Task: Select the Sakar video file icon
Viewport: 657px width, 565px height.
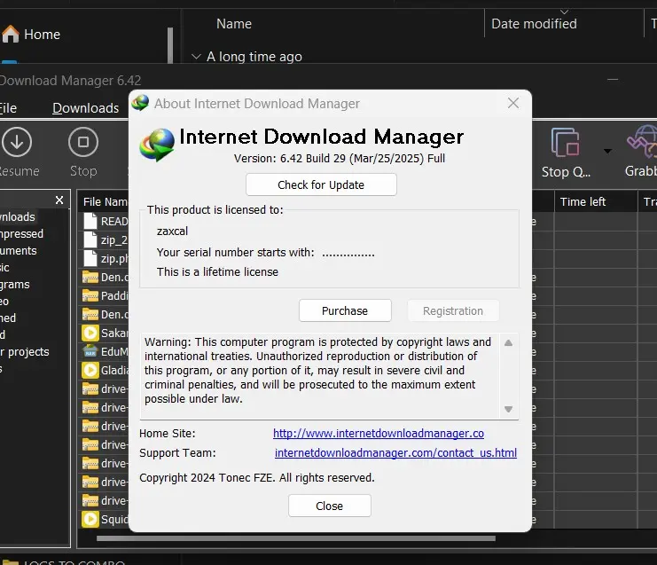Action: [90, 333]
